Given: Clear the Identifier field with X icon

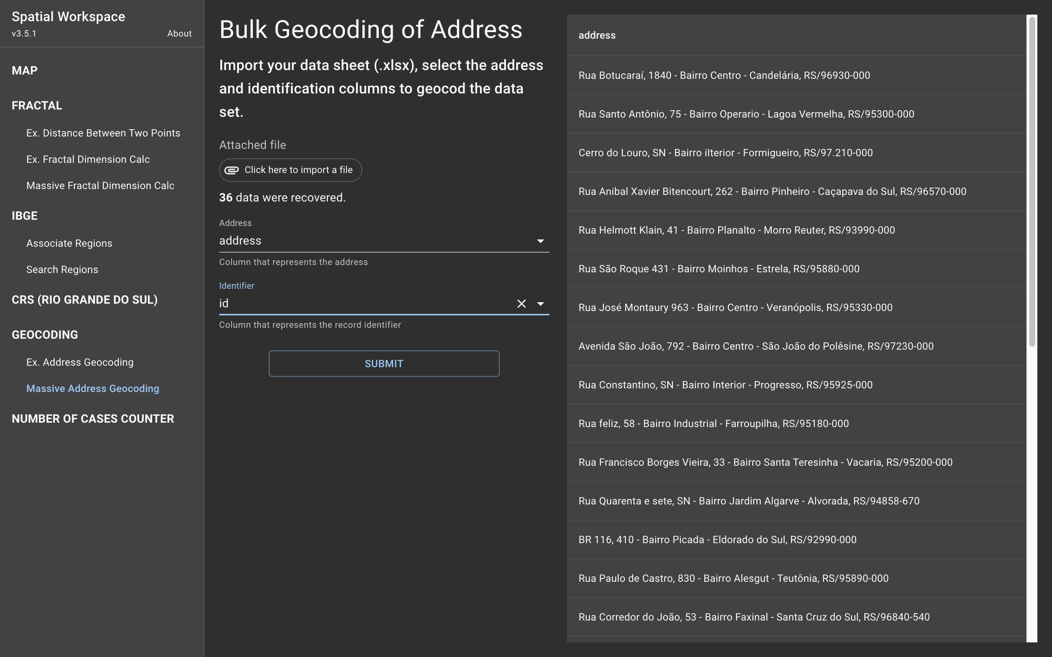Looking at the screenshot, I should [521, 304].
